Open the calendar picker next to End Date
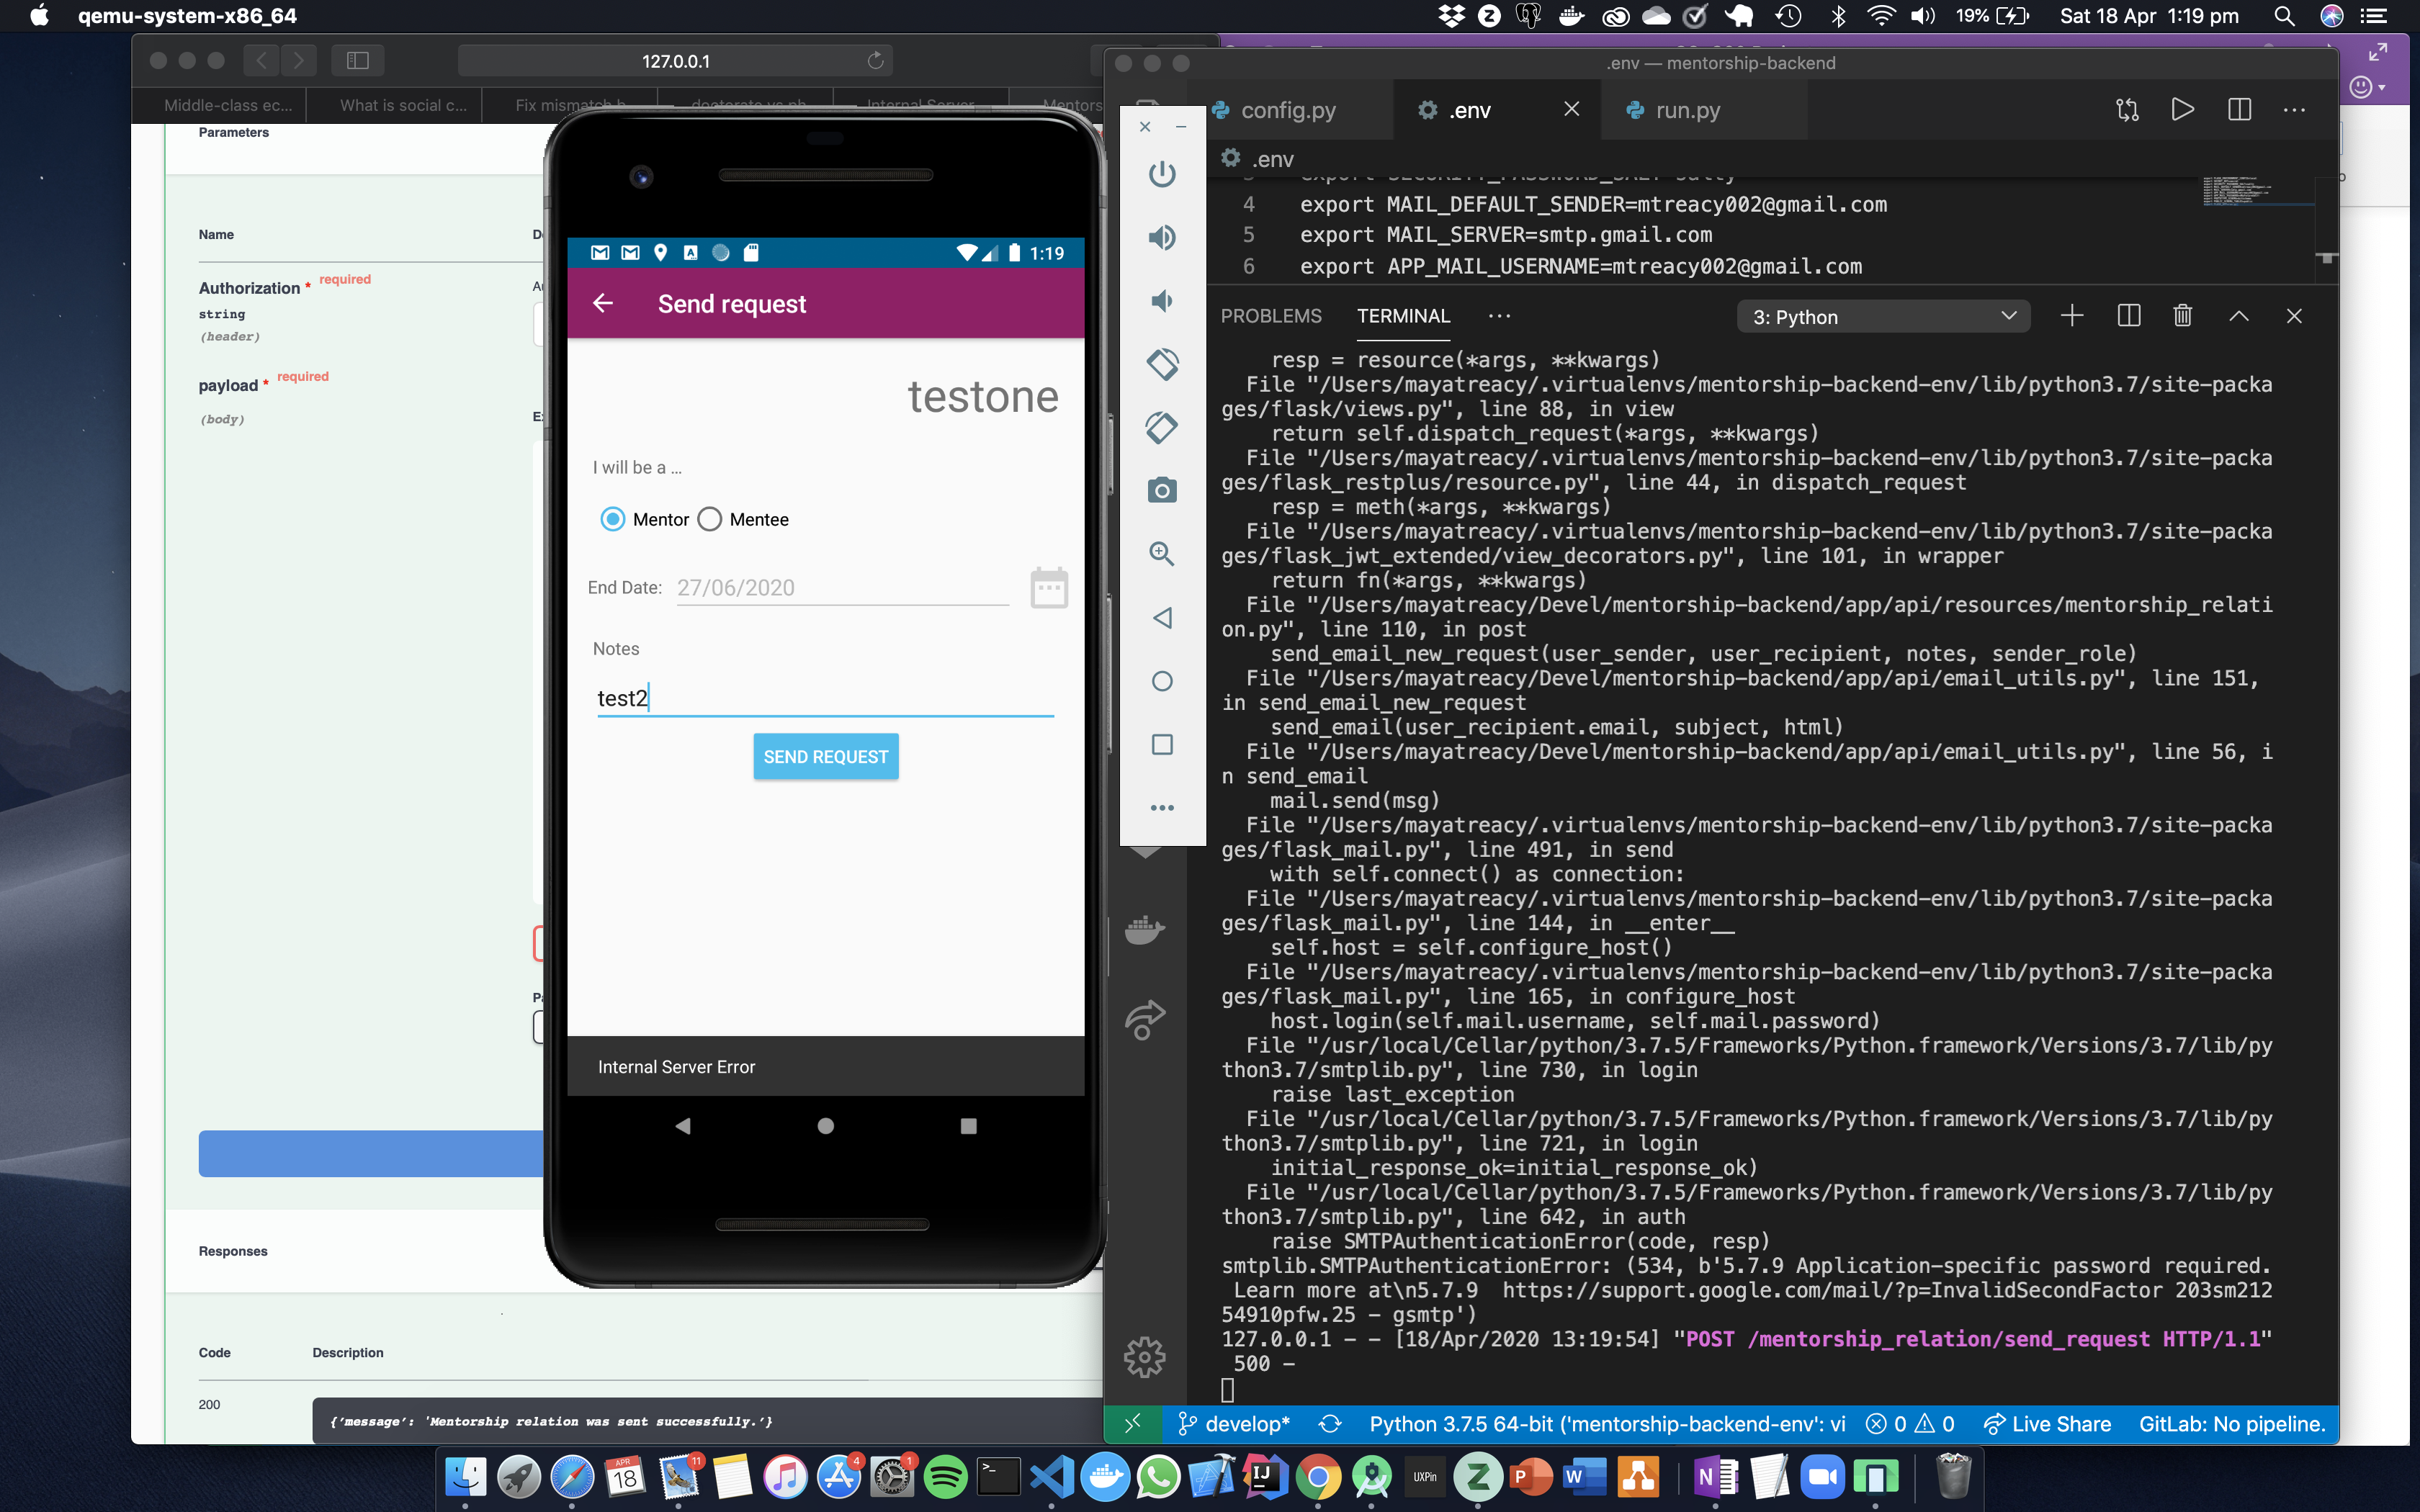2420x1512 pixels. (1049, 587)
